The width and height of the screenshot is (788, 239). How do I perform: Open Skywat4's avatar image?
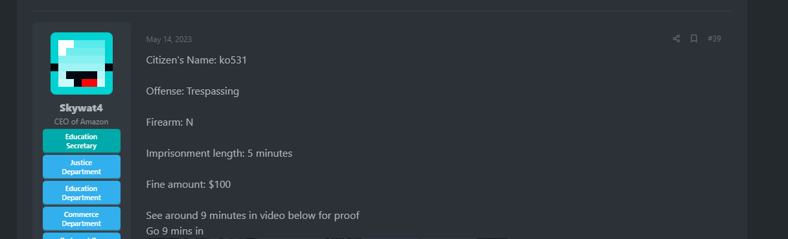[82, 63]
